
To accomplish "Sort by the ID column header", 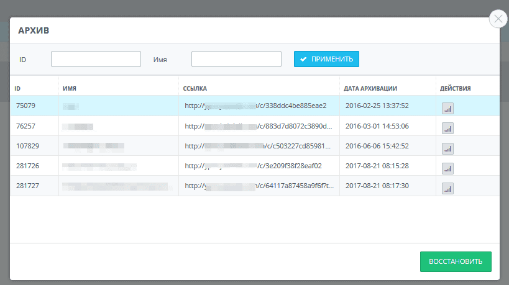I will pyautogui.click(x=17, y=89).
